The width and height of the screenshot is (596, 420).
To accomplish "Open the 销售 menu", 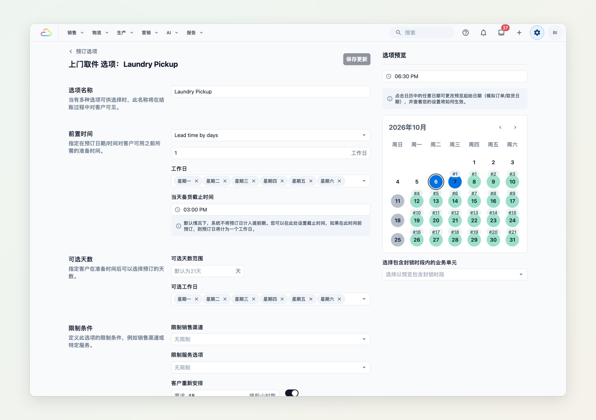I will pyautogui.click(x=76, y=33).
